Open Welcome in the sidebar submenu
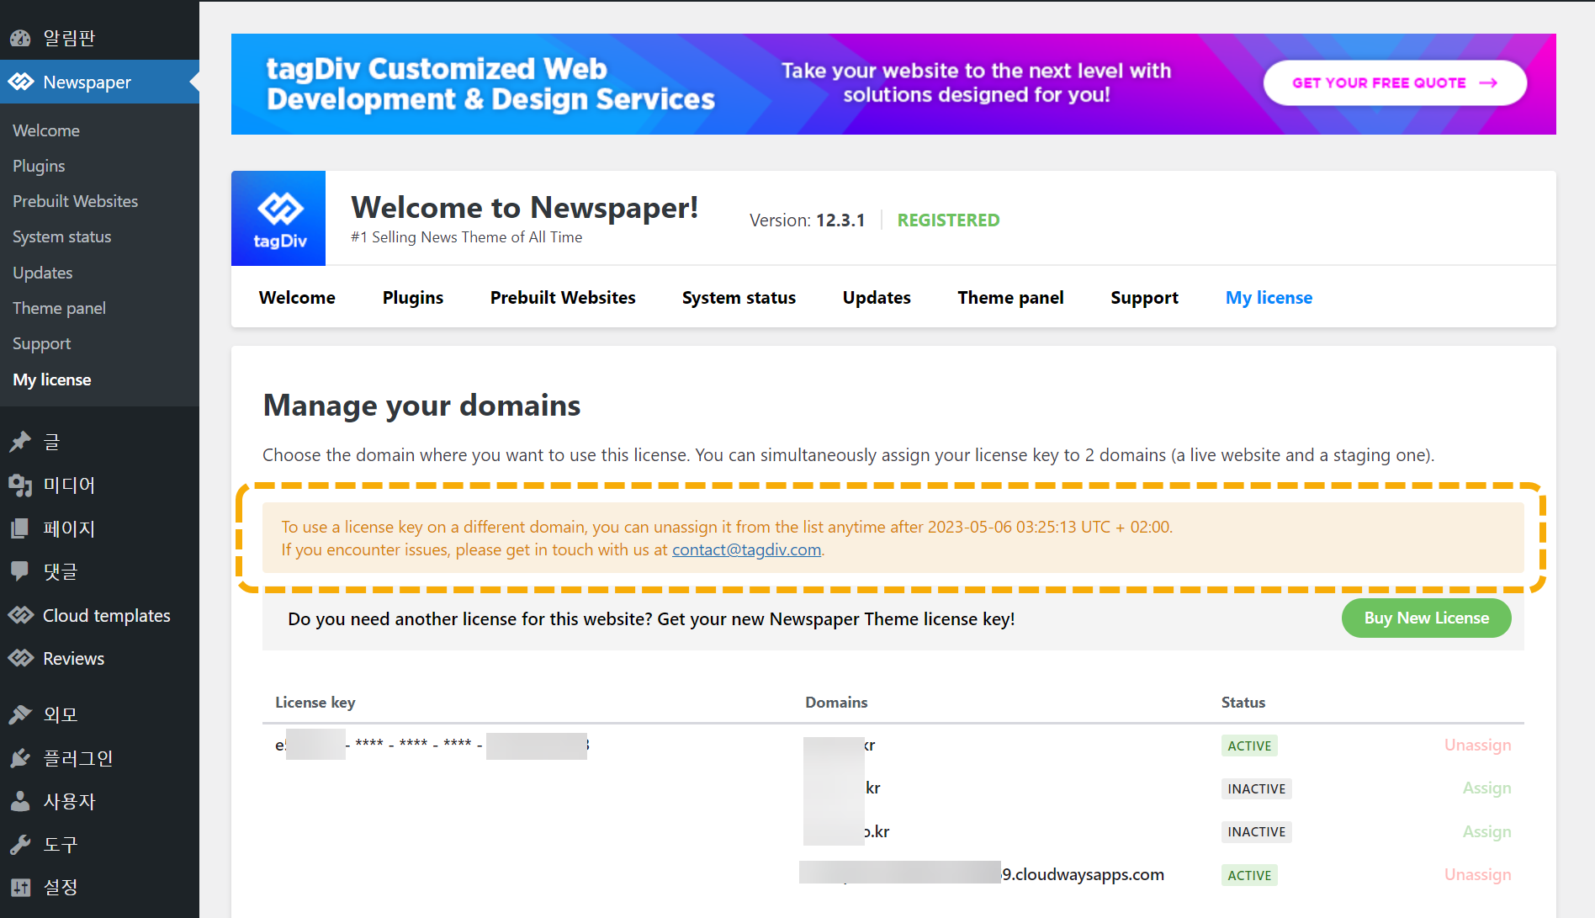The height and width of the screenshot is (918, 1595). pyautogui.click(x=46, y=130)
